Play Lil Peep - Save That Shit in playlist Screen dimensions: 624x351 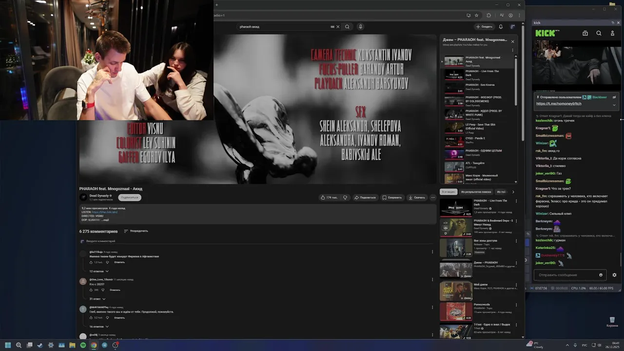(x=478, y=128)
